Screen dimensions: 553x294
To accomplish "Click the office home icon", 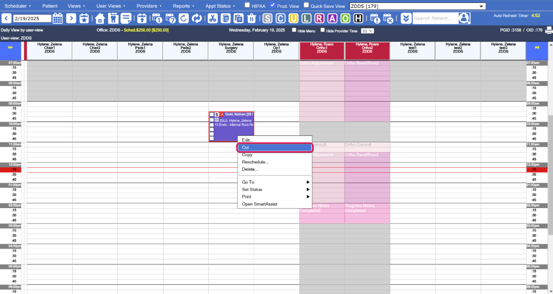I will pos(99,18).
